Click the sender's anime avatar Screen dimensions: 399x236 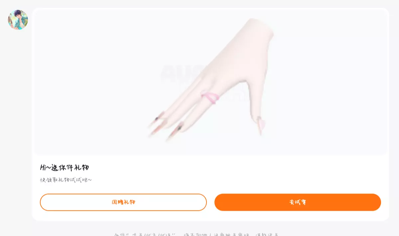tap(18, 20)
